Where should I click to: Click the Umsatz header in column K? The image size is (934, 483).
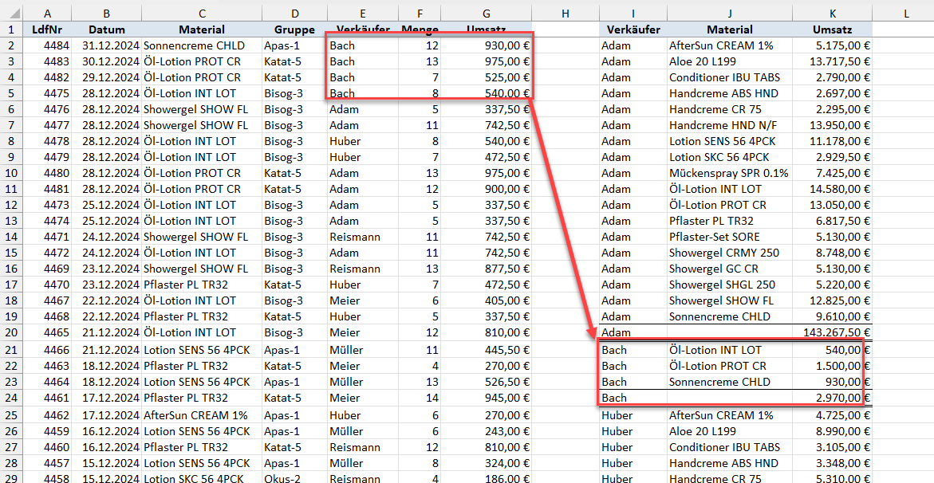(832, 29)
